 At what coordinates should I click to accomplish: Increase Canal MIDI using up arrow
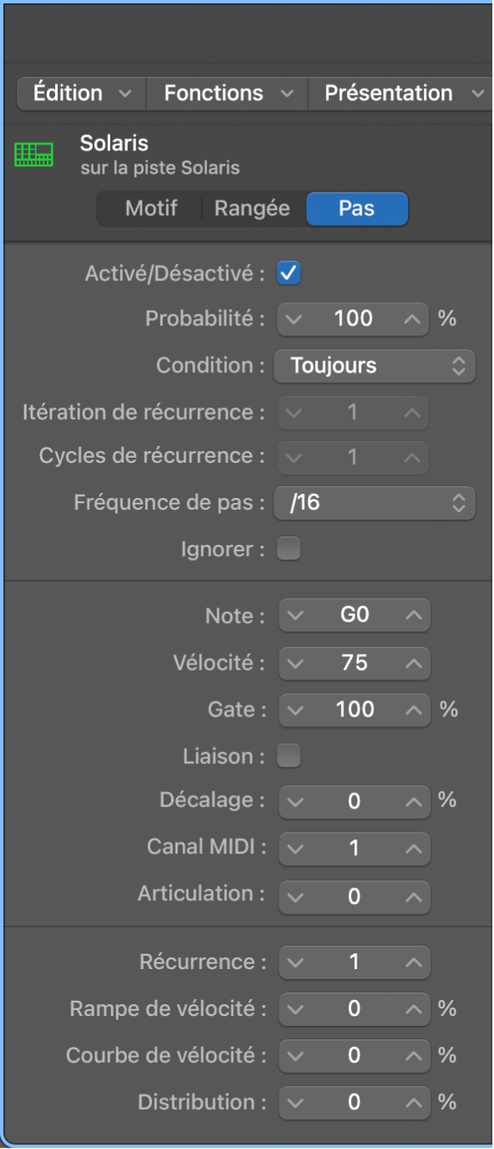tap(413, 849)
